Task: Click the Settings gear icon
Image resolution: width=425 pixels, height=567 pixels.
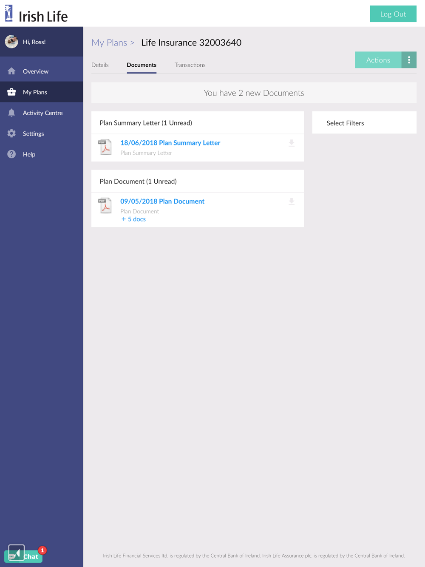Action: coord(11,133)
